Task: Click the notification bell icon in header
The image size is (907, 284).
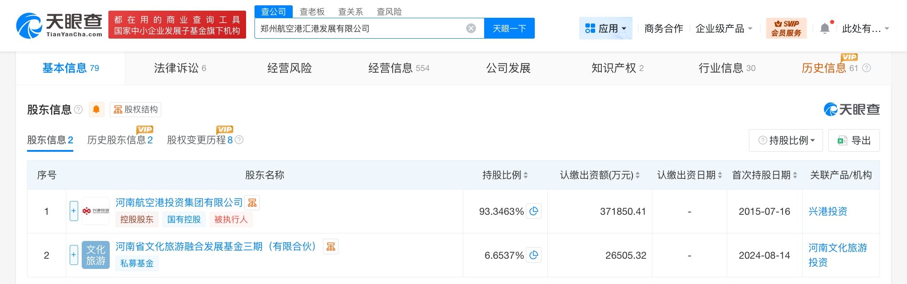Action: pyautogui.click(x=824, y=28)
